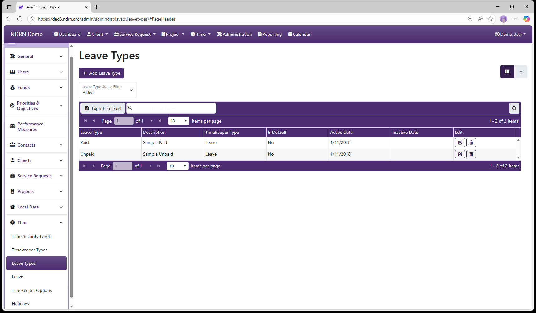Expand the Users sidebar section
The height and width of the screenshot is (313, 536).
click(x=36, y=72)
